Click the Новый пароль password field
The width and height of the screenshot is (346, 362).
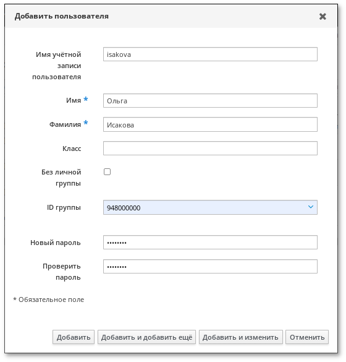click(x=210, y=243)
